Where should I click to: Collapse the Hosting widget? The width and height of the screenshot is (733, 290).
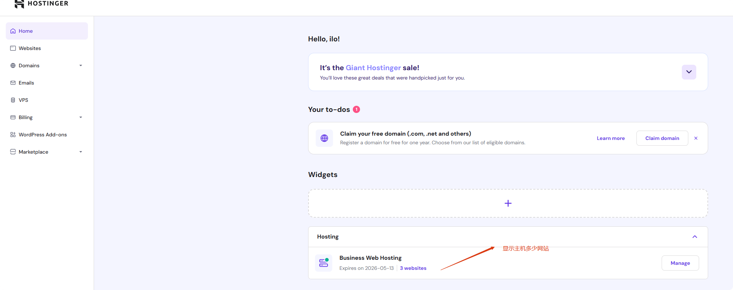(695, 237)
